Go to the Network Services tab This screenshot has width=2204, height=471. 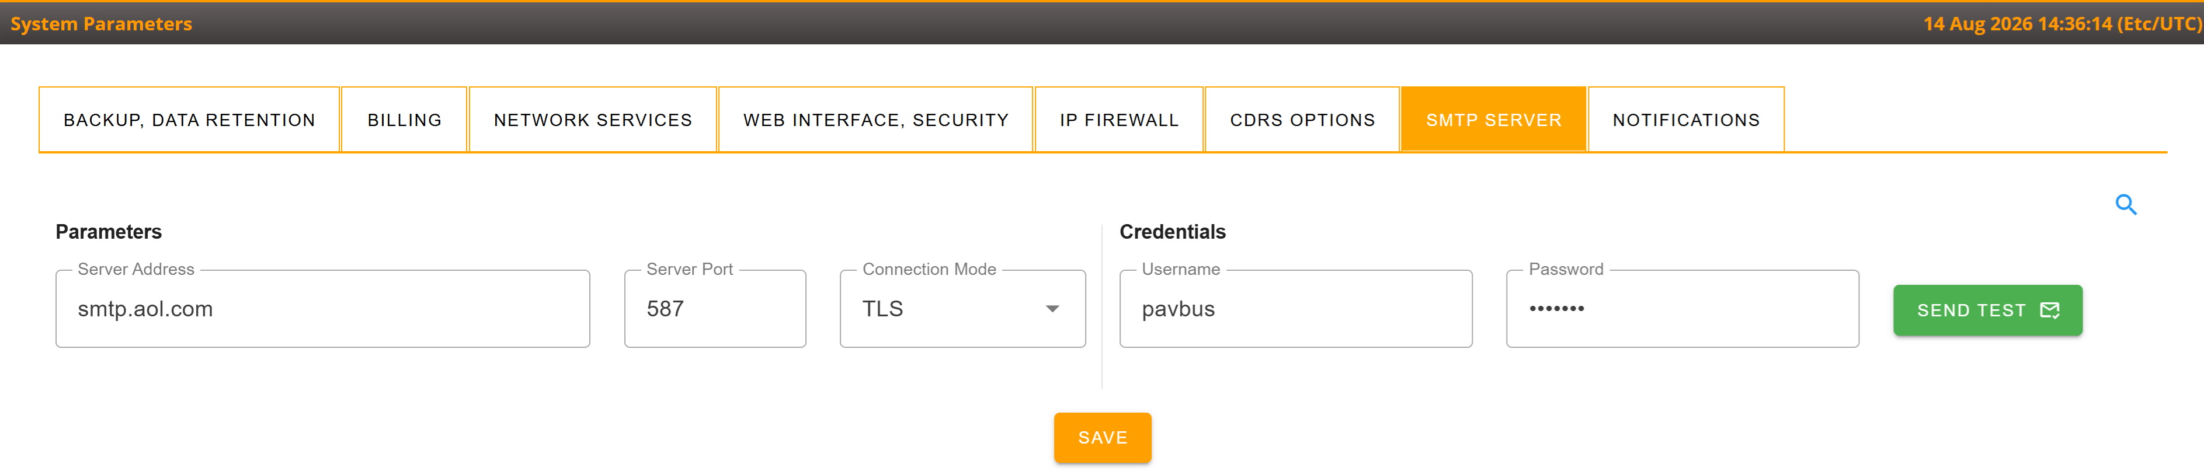[593, 121]
